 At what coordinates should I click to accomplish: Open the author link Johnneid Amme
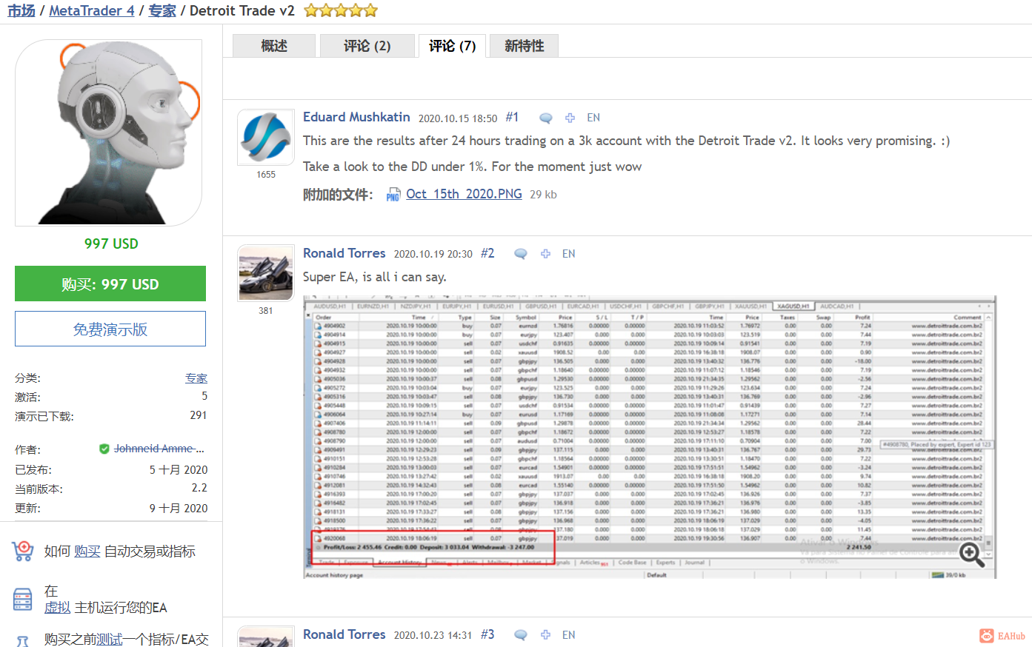[x=159, y=449]
